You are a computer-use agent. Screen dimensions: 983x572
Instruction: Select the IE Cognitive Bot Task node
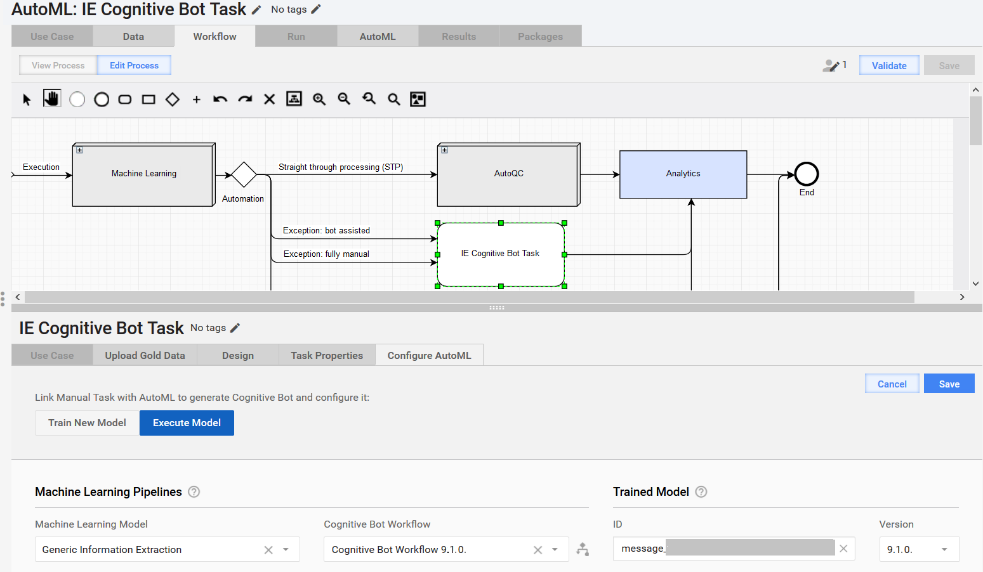click(x=501, y=254)
